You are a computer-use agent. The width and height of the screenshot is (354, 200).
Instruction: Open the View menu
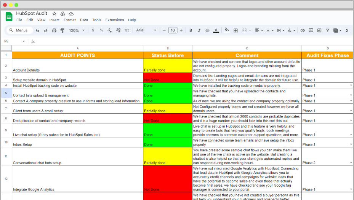[x=41, y=20]
